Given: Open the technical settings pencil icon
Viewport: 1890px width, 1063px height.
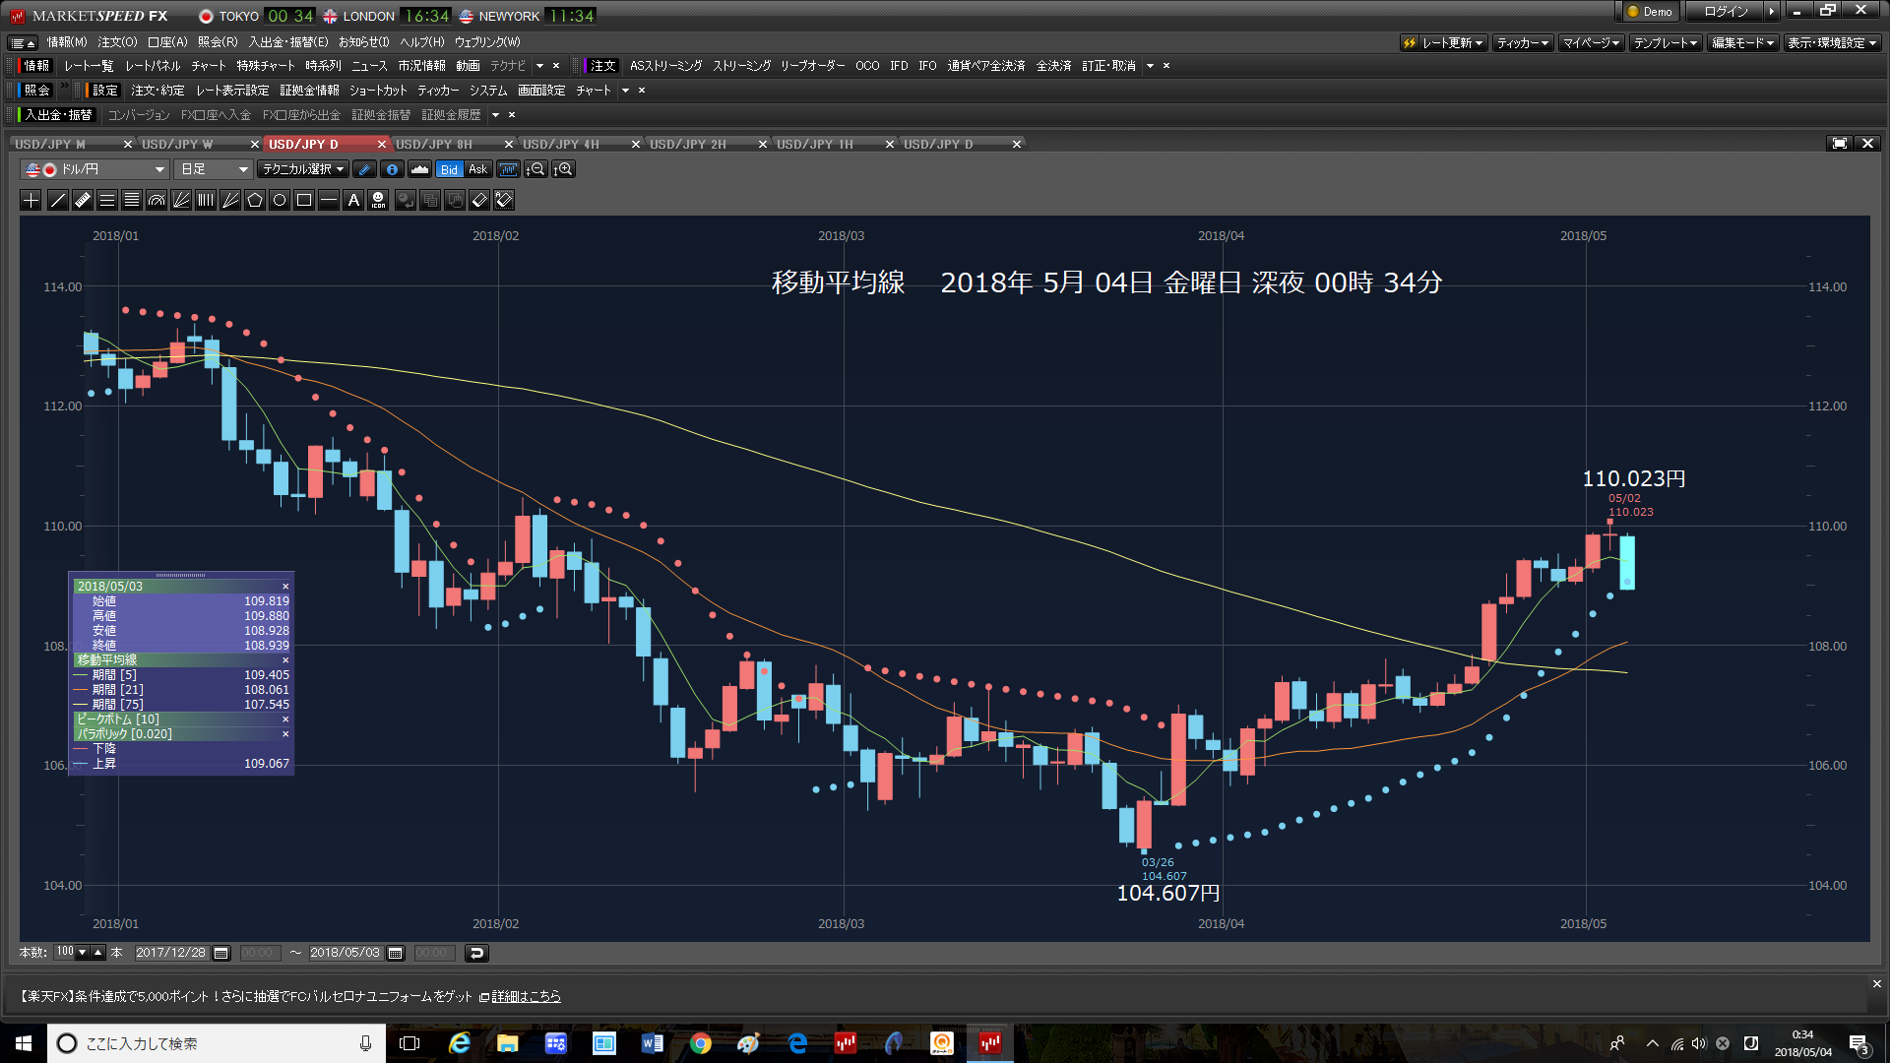Looking at the screenshot, I should tap(364, 169).
